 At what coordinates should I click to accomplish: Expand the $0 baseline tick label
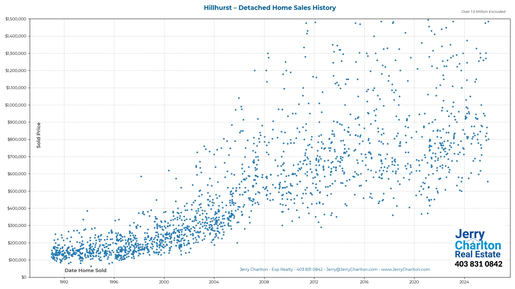coord(24,277)
